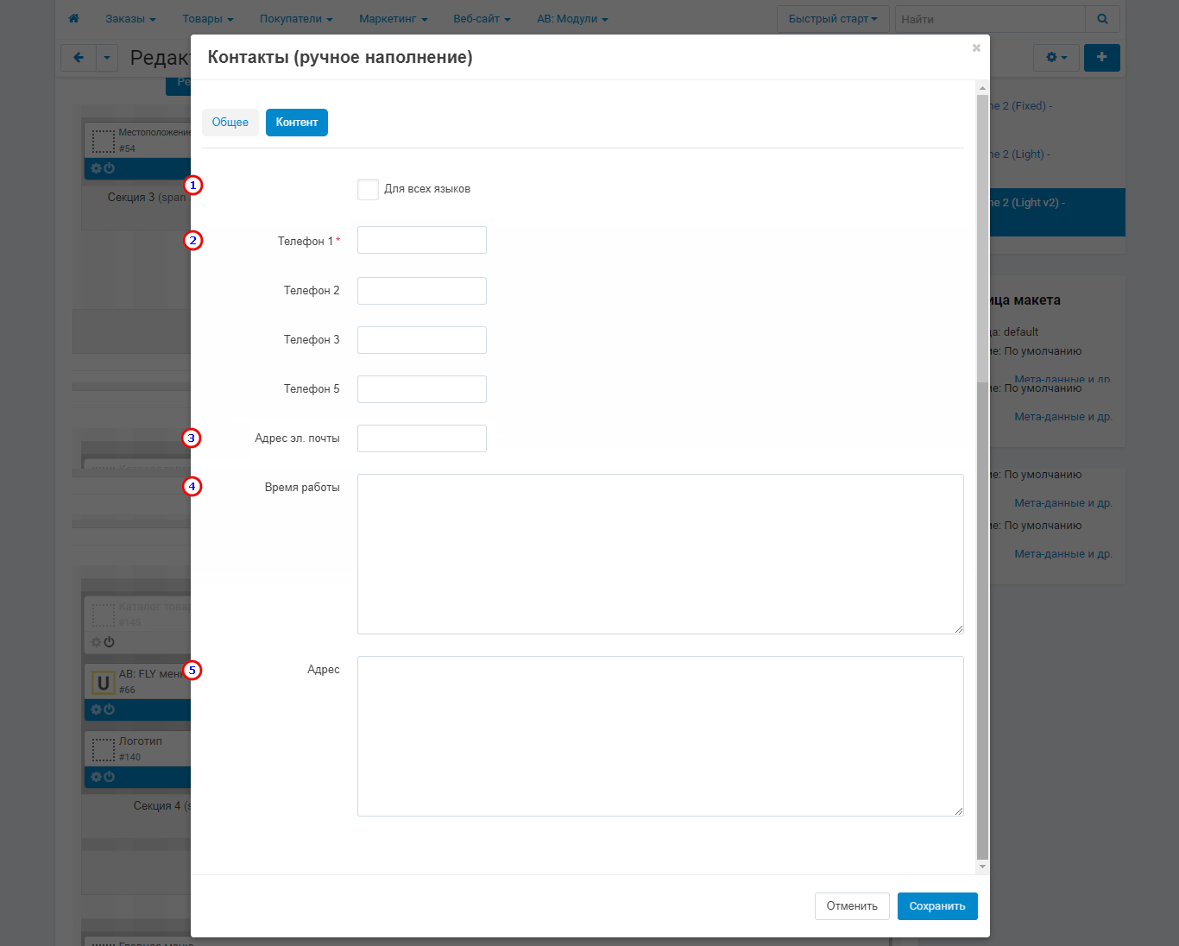Click the back arrow button
This screenshot has height=946, width=1179.
pos(79,58)
